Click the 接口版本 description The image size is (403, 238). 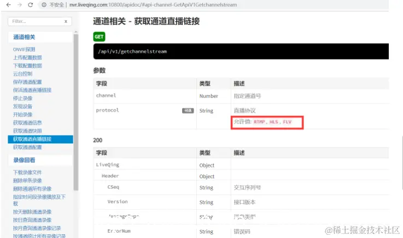click(244, 202)
